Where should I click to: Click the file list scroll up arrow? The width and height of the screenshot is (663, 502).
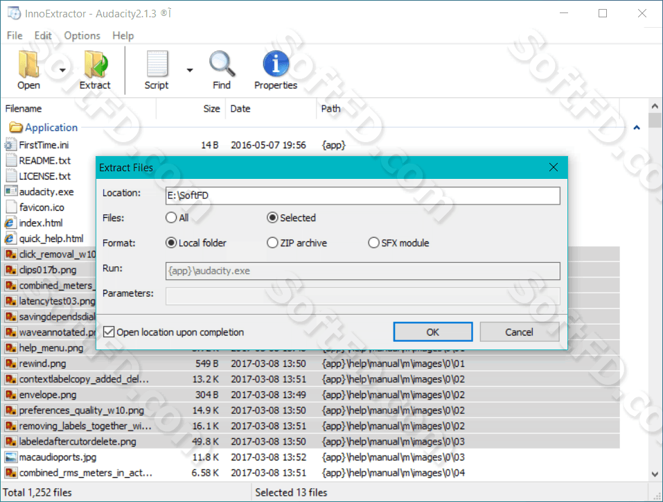coord(655,106)
